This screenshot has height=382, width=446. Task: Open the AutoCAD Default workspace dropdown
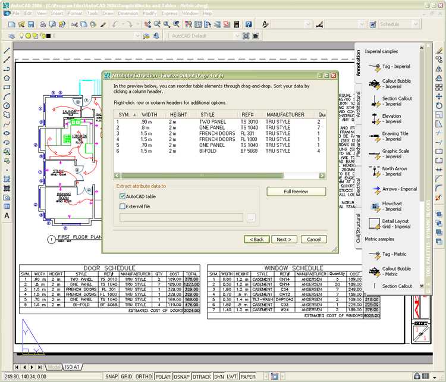[237, 36]
